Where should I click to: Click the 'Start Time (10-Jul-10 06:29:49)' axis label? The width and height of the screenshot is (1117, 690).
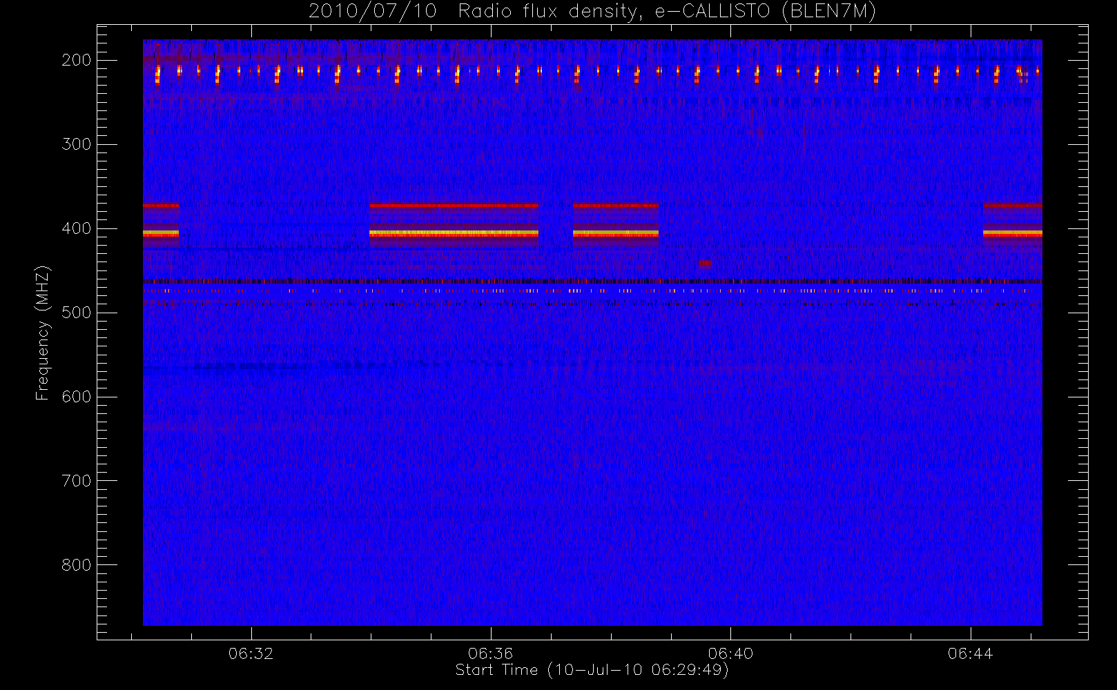(592, 670)
